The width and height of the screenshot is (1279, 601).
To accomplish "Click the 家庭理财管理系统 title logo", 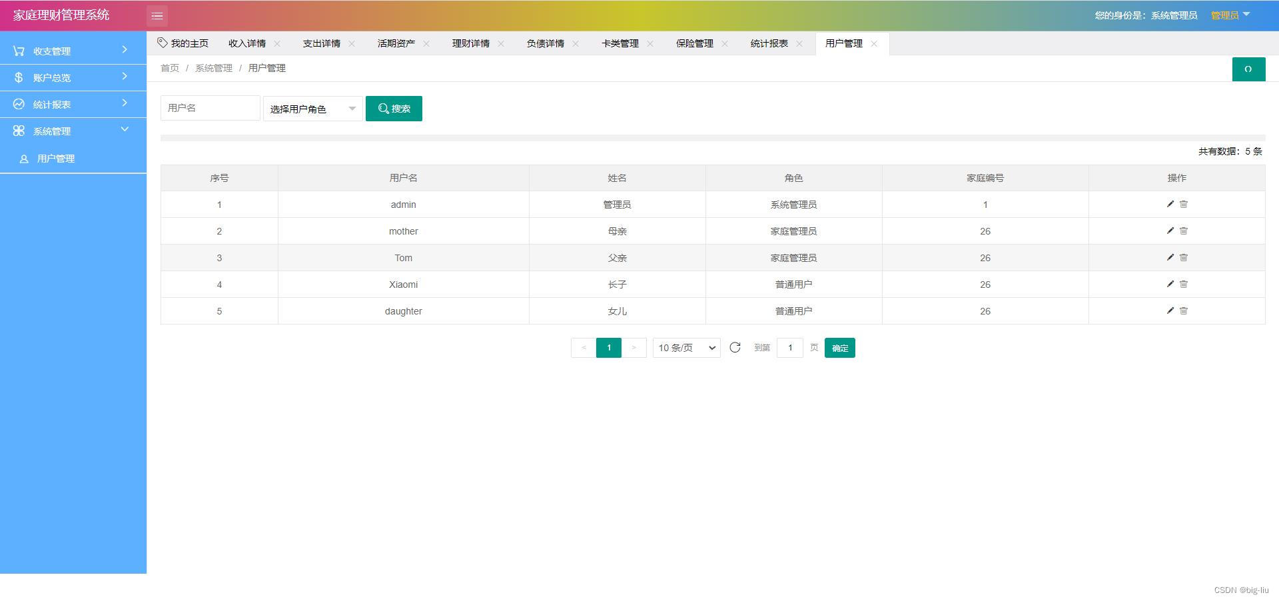I will pyautogui.click(x=61, y=15).
